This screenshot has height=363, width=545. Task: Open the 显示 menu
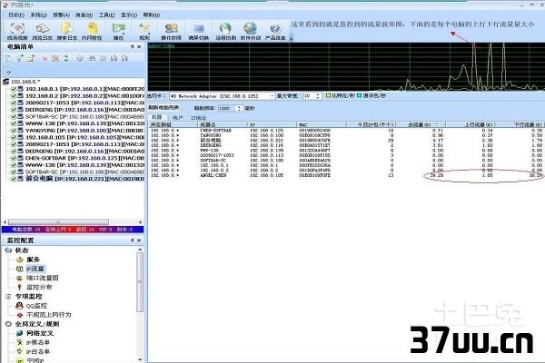click(129, 15)
